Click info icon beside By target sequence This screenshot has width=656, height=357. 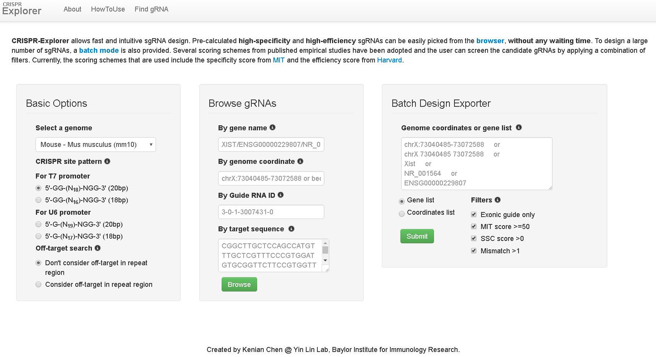292,229
